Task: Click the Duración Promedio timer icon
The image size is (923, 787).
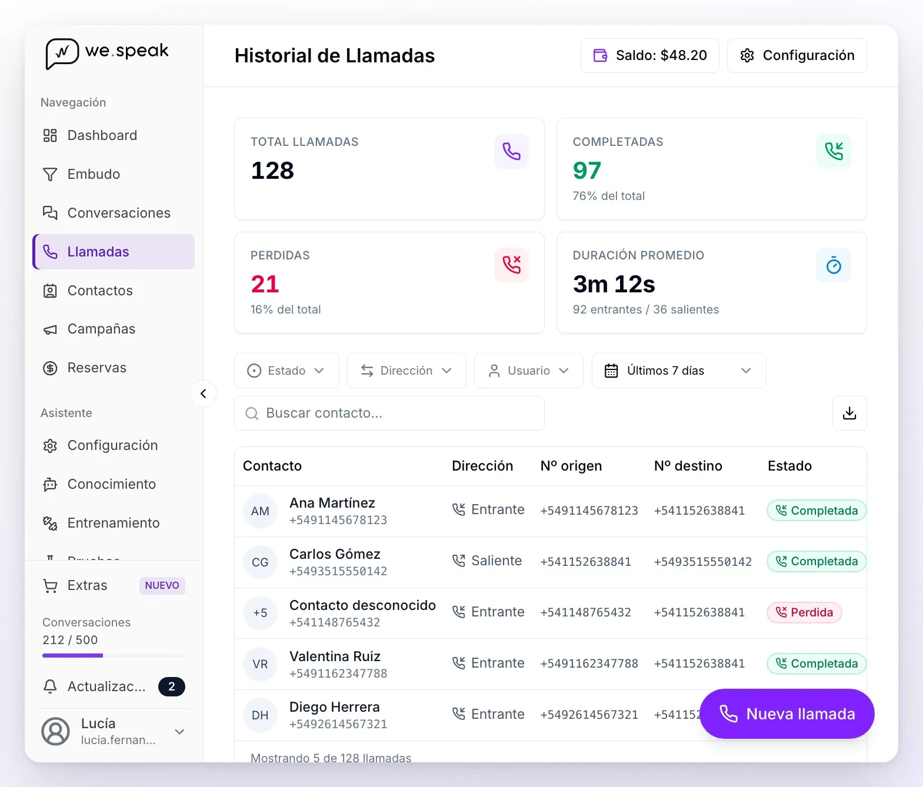Action: (834, 265)
